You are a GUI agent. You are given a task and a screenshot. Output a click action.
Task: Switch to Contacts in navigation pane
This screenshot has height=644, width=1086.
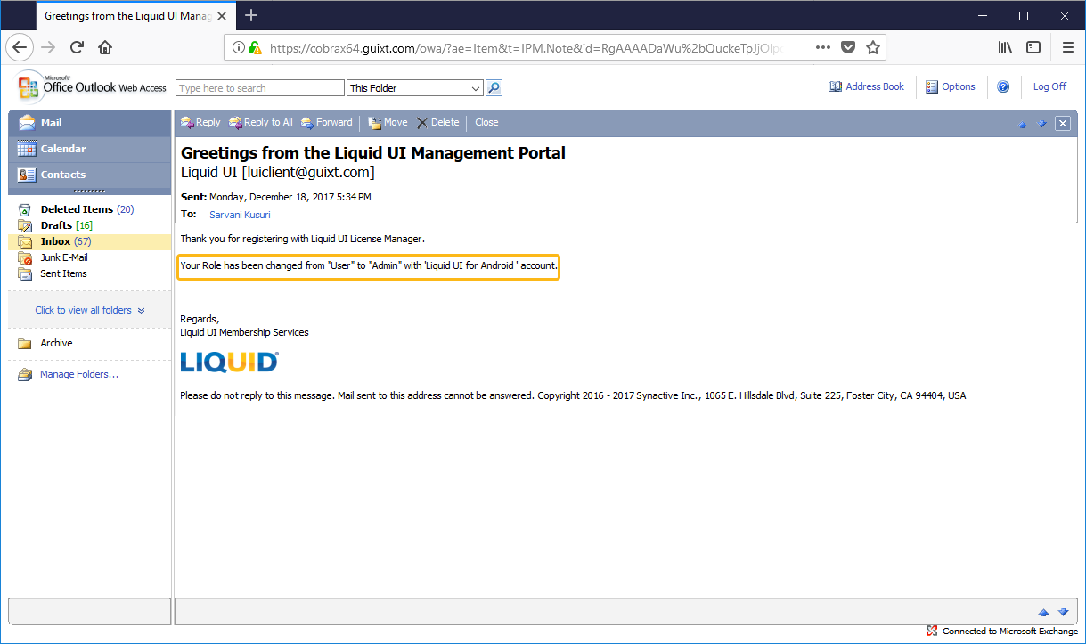pyautogui.click(x=89, y=175)
